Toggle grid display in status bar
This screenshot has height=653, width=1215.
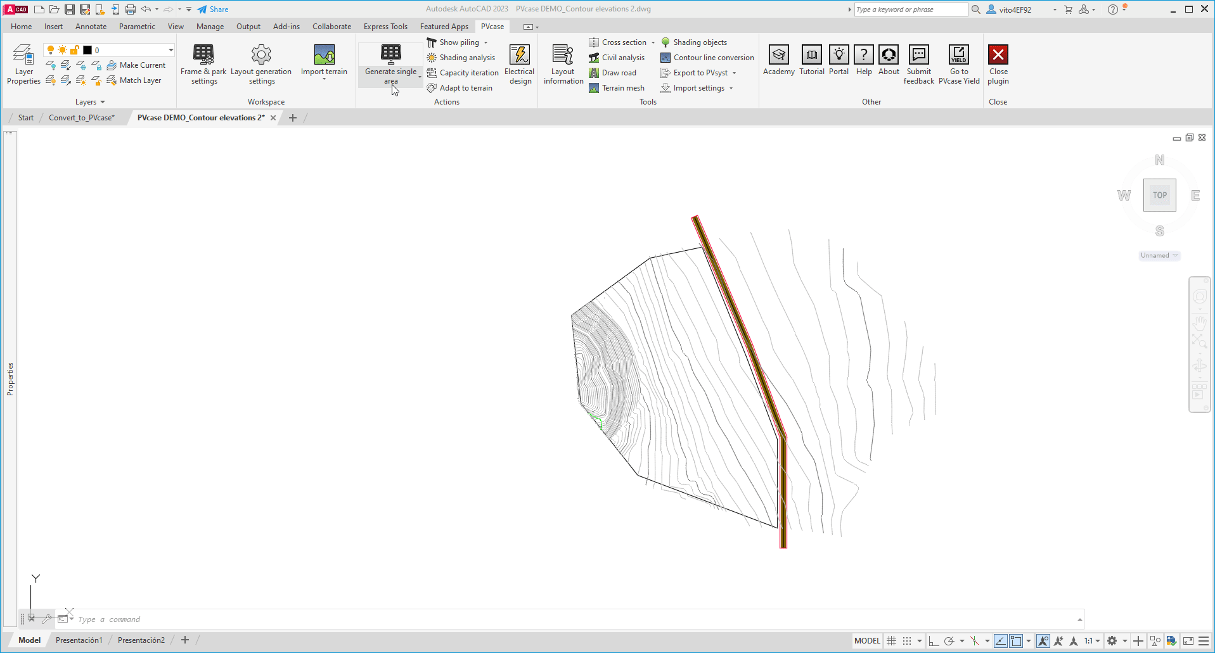(891, 641)
